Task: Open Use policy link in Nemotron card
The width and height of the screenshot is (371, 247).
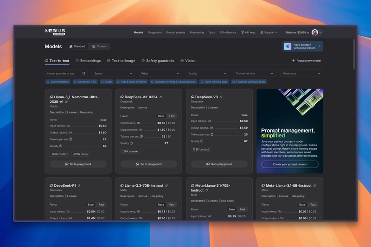Action: click(86, 113)
